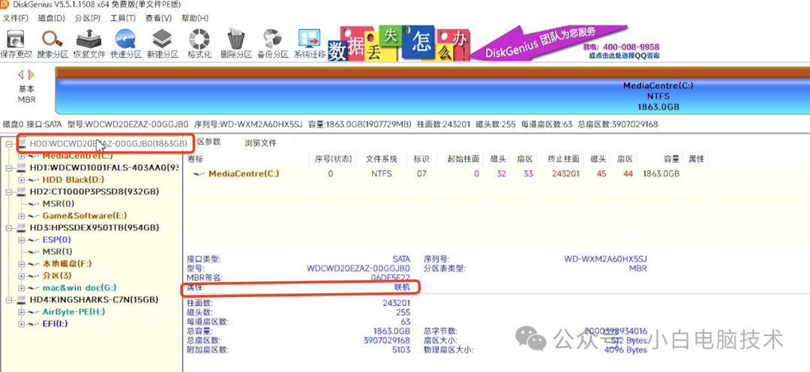Expand the AirByte-PE(H:) tree node
810x372 pixels.
pos(21,311)
